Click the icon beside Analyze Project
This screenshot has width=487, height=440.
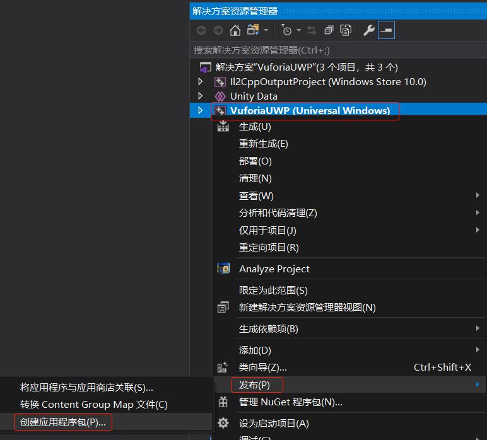(x=223, y=269)
